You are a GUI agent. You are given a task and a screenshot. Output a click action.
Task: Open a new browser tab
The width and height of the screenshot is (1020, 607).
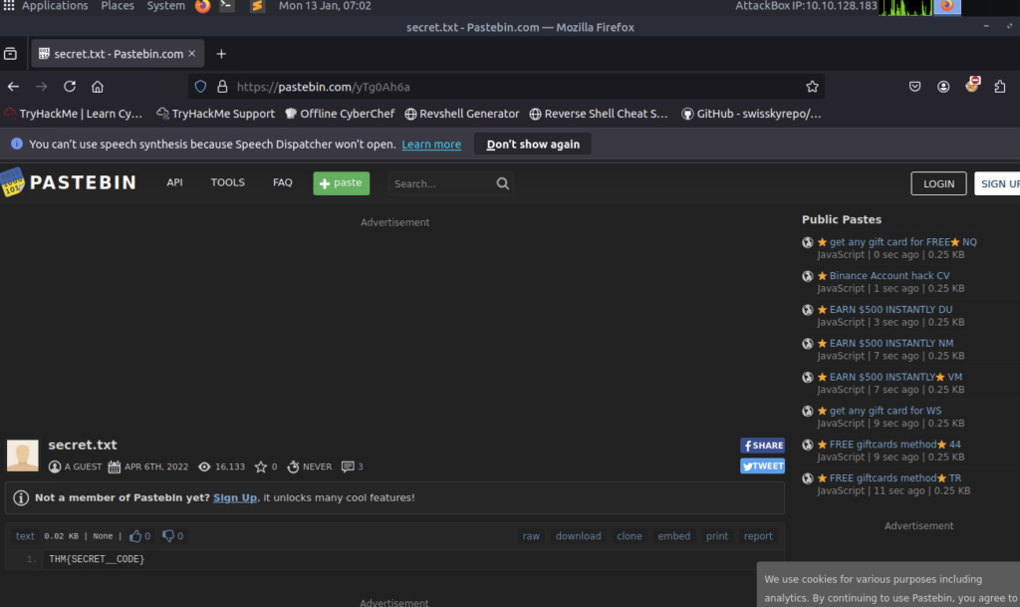pos(221,54)
